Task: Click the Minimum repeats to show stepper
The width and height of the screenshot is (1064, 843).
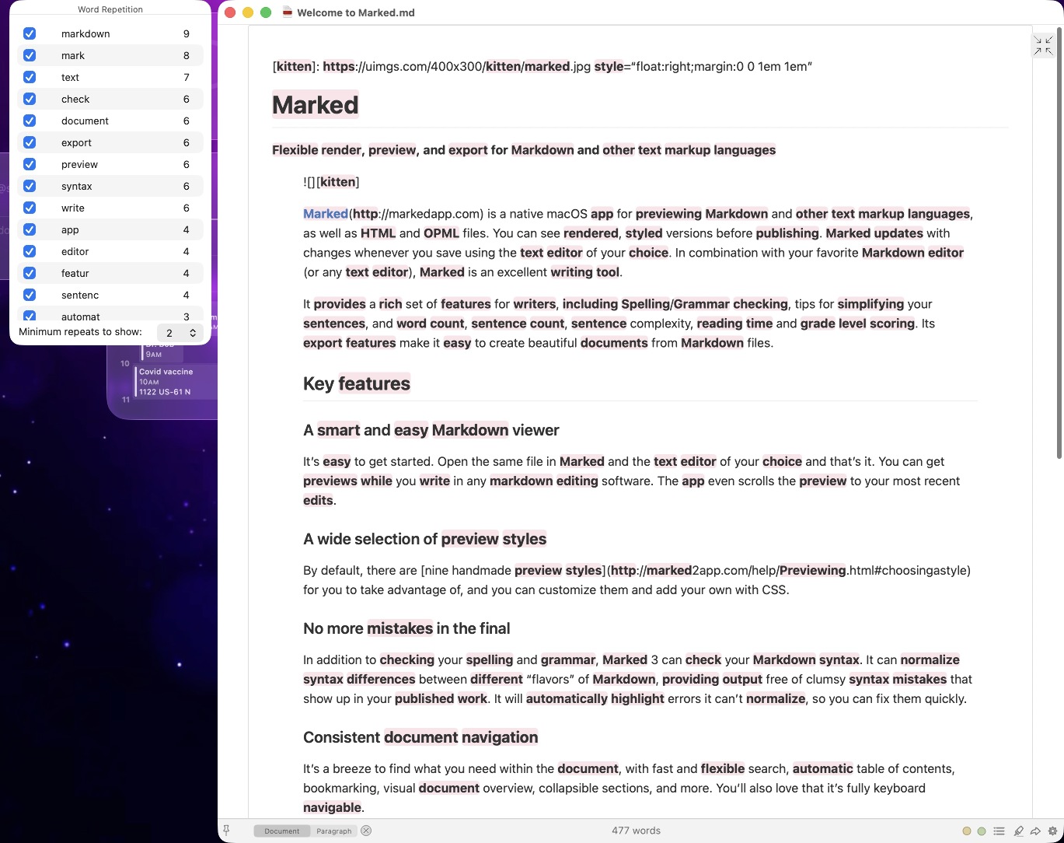Action: pos(193,333)
